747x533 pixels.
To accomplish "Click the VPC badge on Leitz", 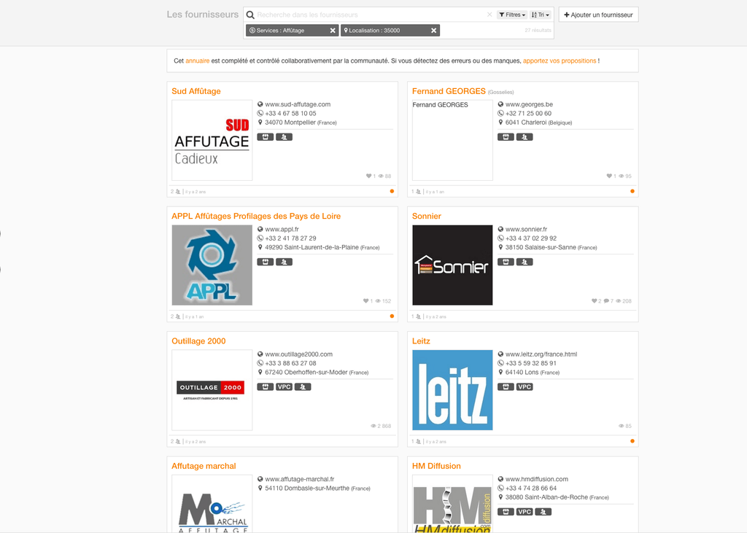I will 525,386.
